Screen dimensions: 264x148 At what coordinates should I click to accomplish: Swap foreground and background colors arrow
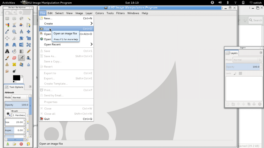22,76
